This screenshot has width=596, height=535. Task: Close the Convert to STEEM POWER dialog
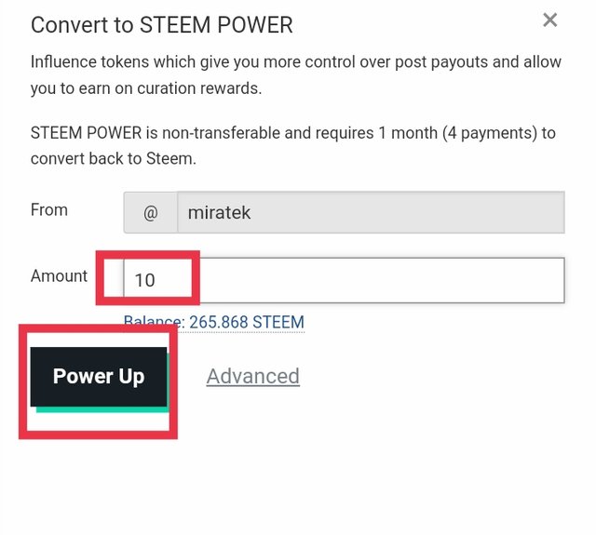[x=550, y=20]
